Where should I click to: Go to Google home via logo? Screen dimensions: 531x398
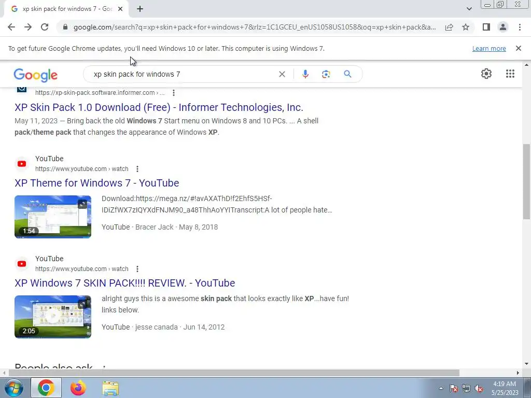36,75
